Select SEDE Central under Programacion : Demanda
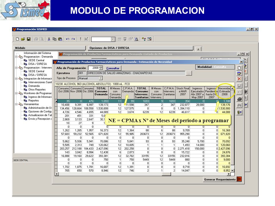275x206 pixels. coord(36,60)
